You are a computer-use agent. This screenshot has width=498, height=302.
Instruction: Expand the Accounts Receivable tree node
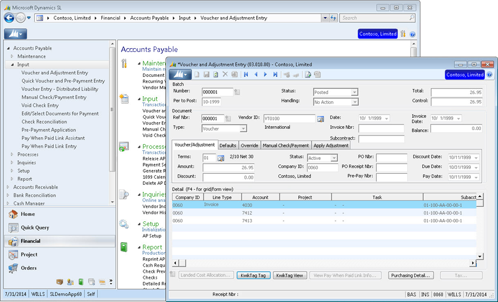pos(8,187)
